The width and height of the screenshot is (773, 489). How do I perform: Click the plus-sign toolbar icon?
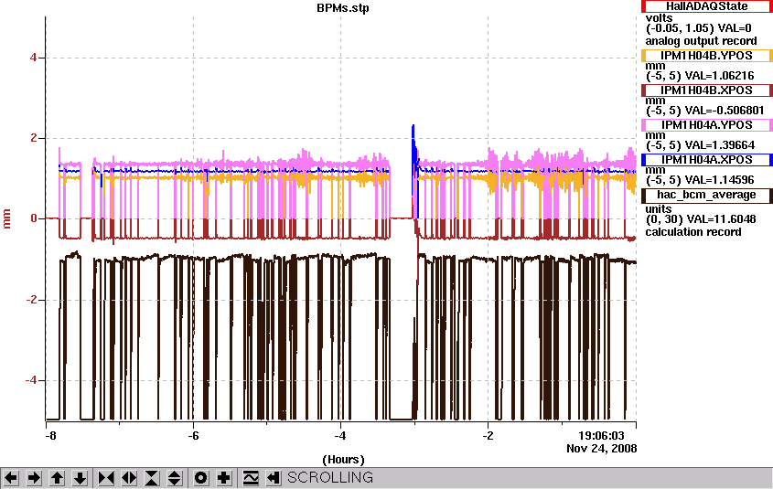click(x=224, y=478)
